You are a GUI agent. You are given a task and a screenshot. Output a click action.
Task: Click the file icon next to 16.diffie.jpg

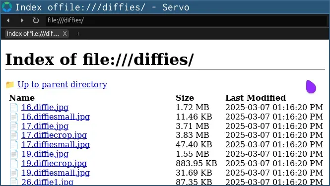[x=14, y=107]
